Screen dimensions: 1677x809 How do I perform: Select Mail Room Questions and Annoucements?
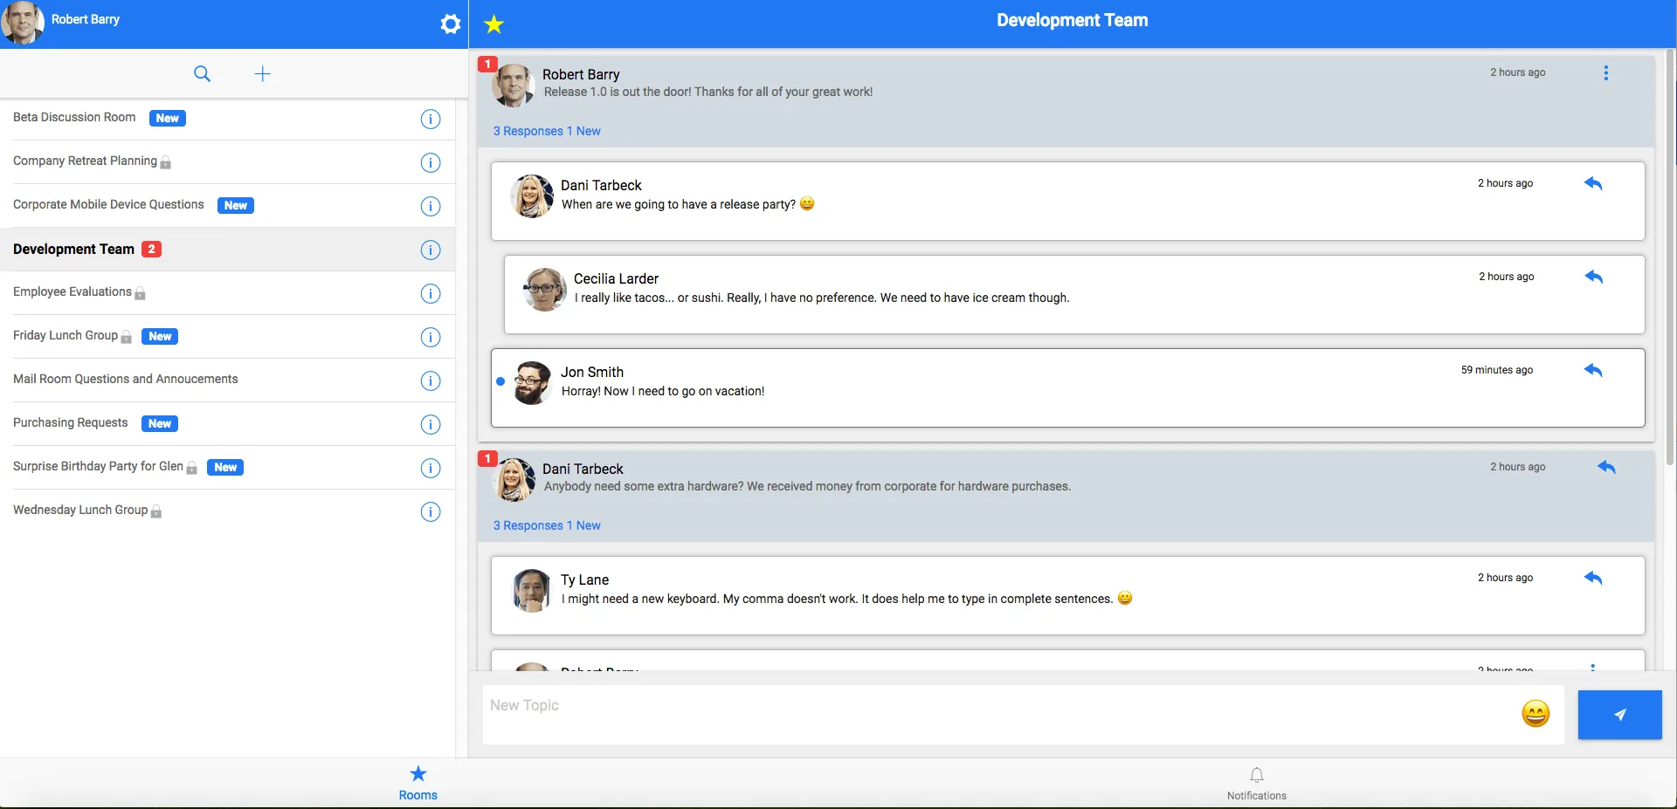pos(227,381)
